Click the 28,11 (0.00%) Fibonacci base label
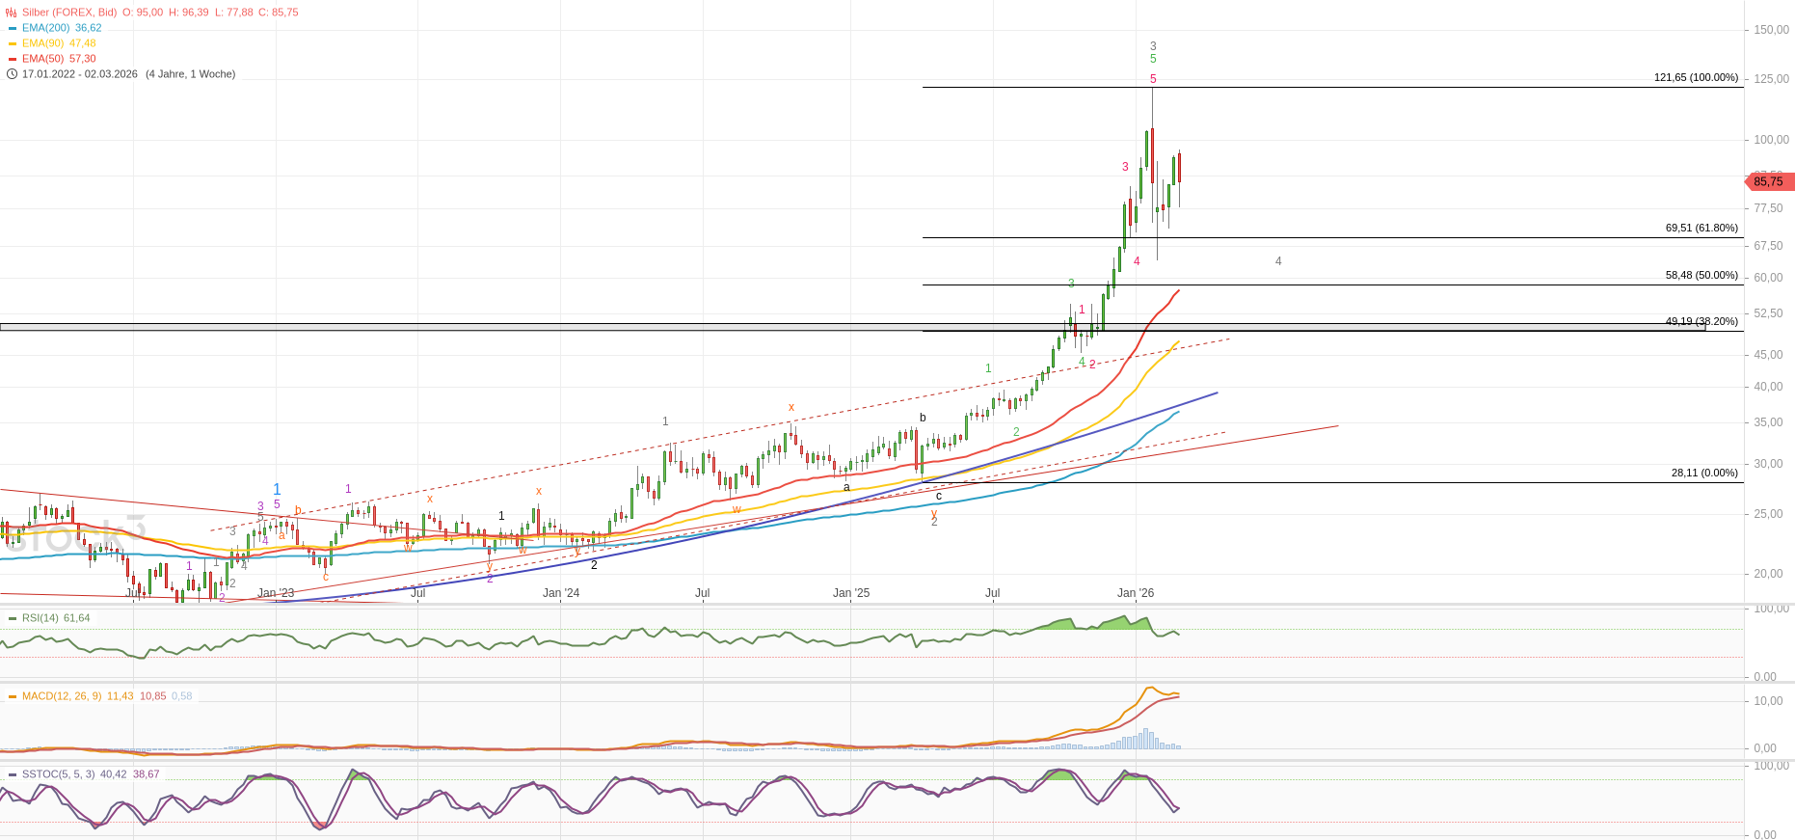1795x840 pixels. pos(1703,473)
